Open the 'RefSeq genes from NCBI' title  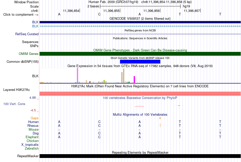[140, 30]
